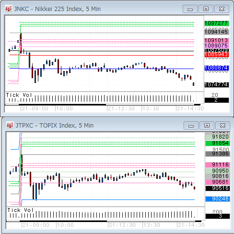Click the gray 91385 price label

[218, 154]
